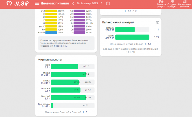Click the Калий blue nutrient bar

pyautogui.click(x=51, y=33)
